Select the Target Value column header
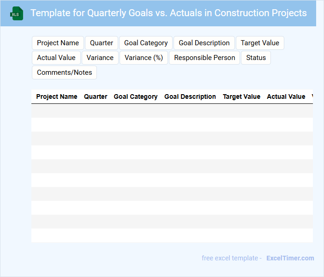This screenshot has width=324, height=277. 241,96
